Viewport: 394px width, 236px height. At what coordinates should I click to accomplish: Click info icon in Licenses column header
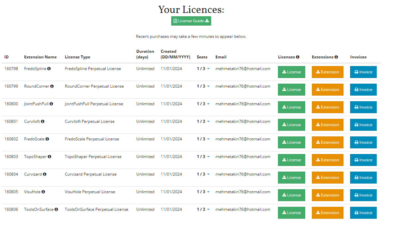click(x=298, y=57)
